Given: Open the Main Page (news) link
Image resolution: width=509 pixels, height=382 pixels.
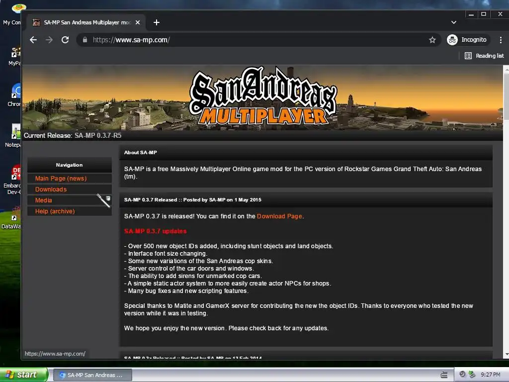Looking at the screenshot, I should point(61,179).
